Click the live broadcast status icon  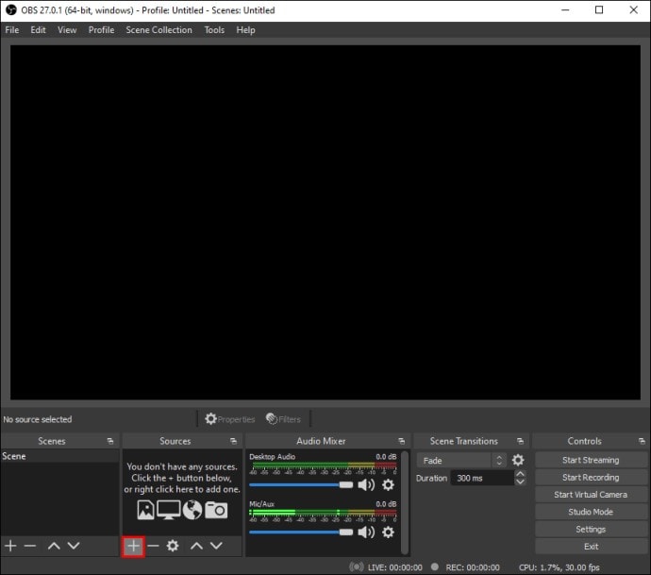click(357, 567)
